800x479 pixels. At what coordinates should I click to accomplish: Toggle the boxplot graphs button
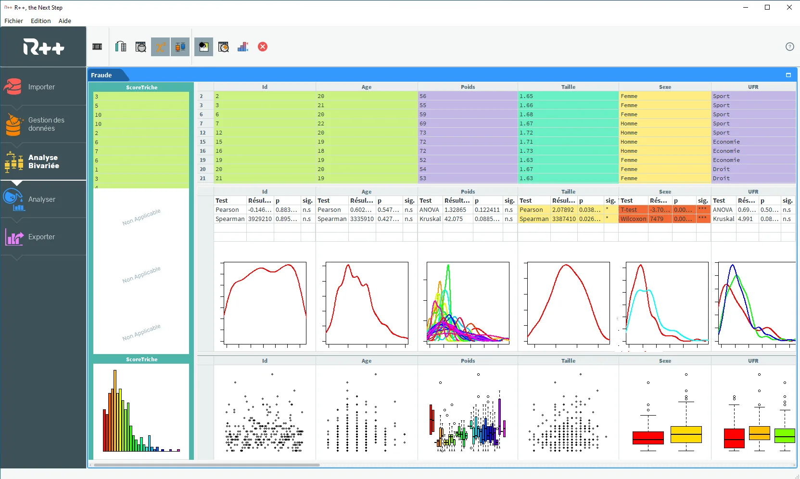click(x=180, y=47)
